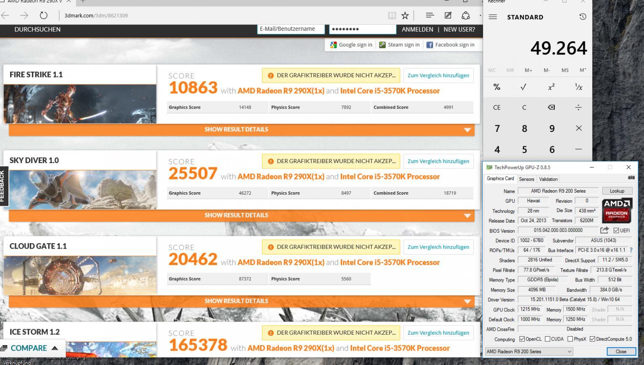
Task: Switch to GPU-Z Validation tab
Action: pyautogui.click(x=548, y=179)
